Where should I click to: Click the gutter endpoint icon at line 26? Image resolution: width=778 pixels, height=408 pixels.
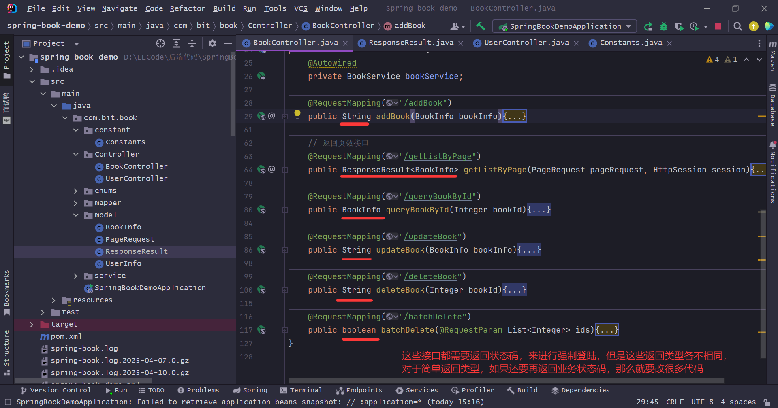[x=262, y=76]
